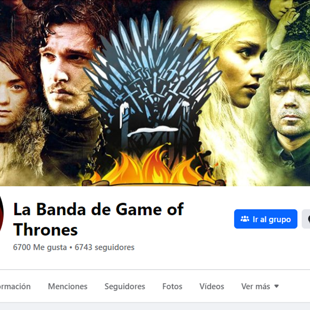This screenshot has height=310, width=310.
Task: Go to the Vídeos tab
Action: 212,286
